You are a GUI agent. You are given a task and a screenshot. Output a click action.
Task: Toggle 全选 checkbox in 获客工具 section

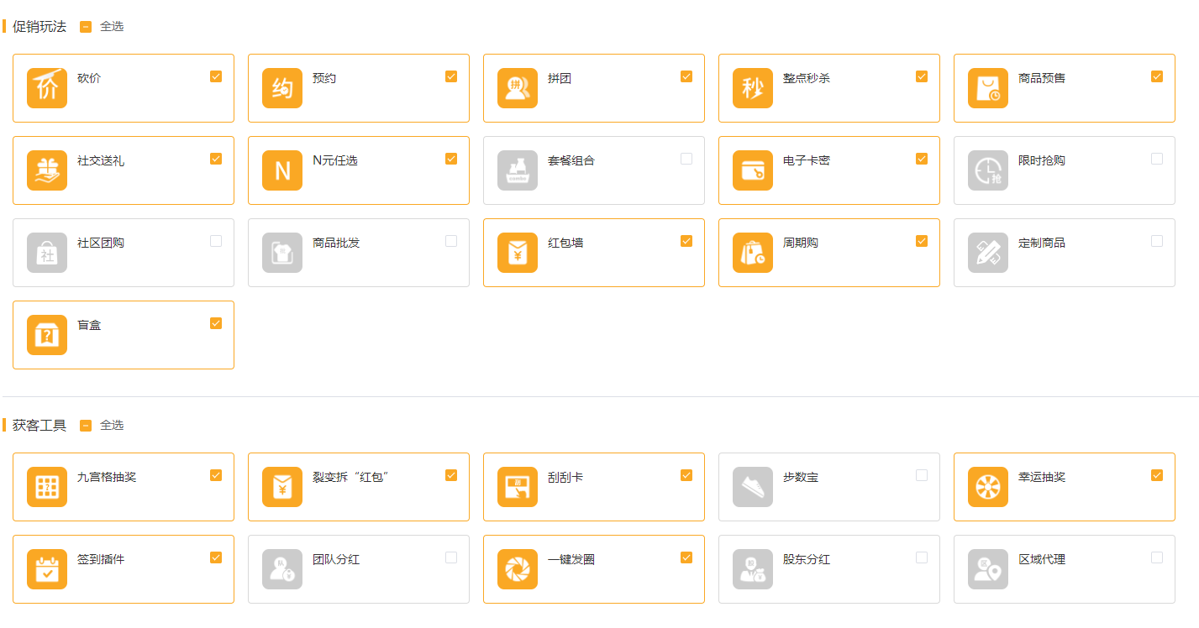pos(86,426)
